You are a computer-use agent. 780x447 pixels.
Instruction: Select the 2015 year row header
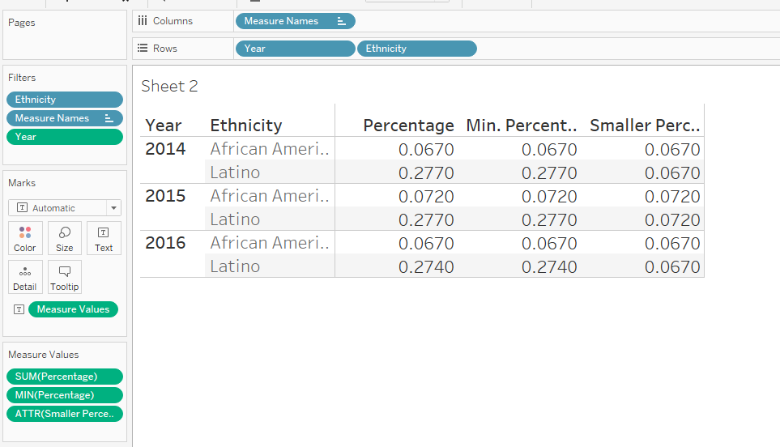[x=165, y=196]
